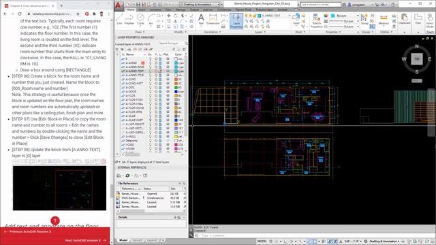Open the Drafting & Annotation workspace dropdown
Viewport: 436px width, 245px height.
200,5
